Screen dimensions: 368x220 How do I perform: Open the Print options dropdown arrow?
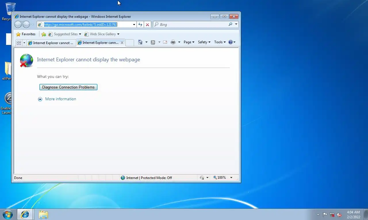[x=179, y=42]
